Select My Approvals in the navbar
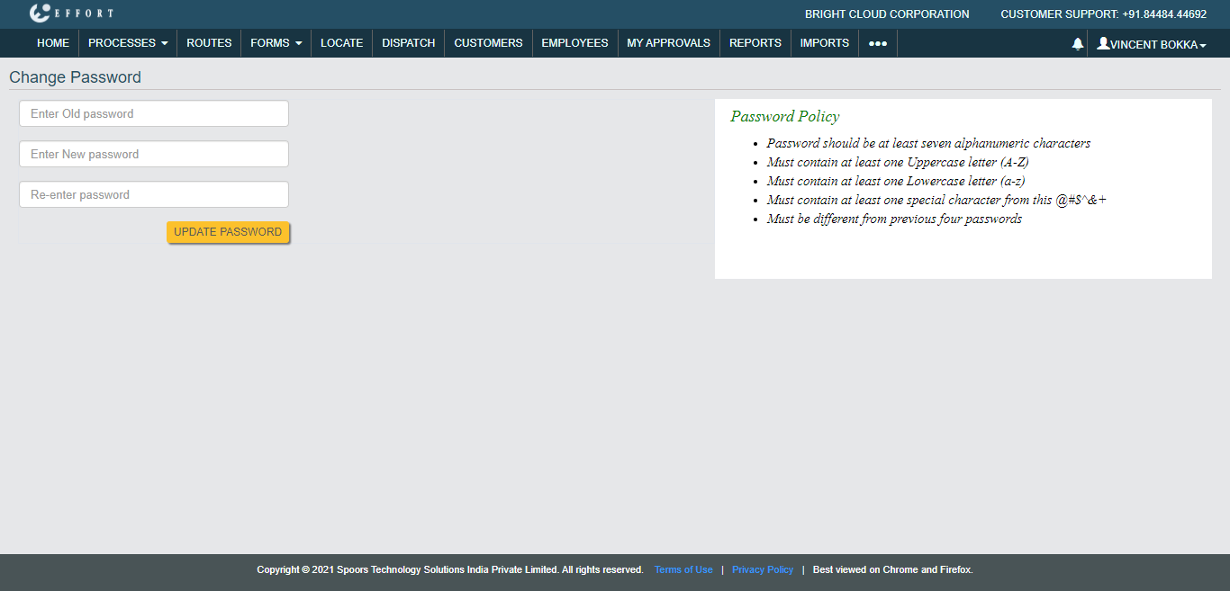1230x591 pixels. (668, 43)
